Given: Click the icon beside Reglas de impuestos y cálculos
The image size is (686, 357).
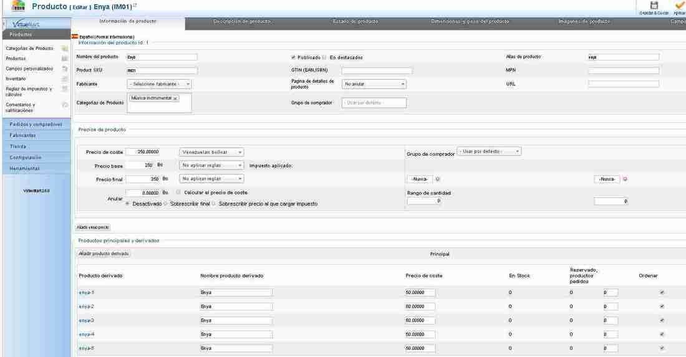Looking at the screenshot, I should click(x=65, y=88).
